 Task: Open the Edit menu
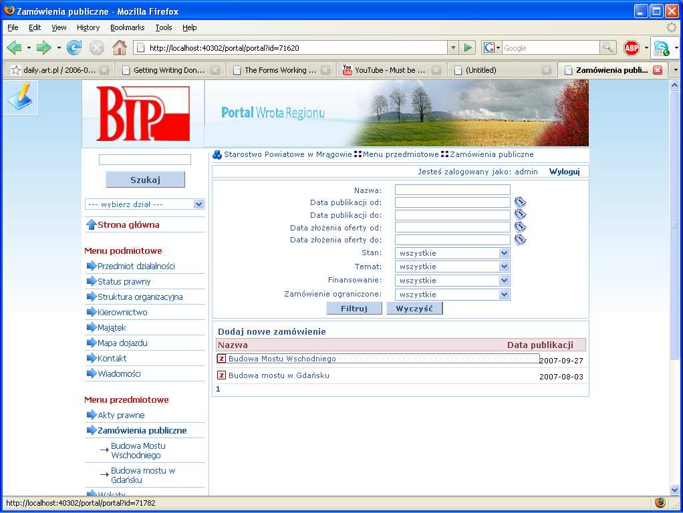(35, 27)
